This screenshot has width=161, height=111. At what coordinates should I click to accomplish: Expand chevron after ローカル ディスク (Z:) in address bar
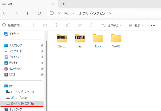[110, 13]
